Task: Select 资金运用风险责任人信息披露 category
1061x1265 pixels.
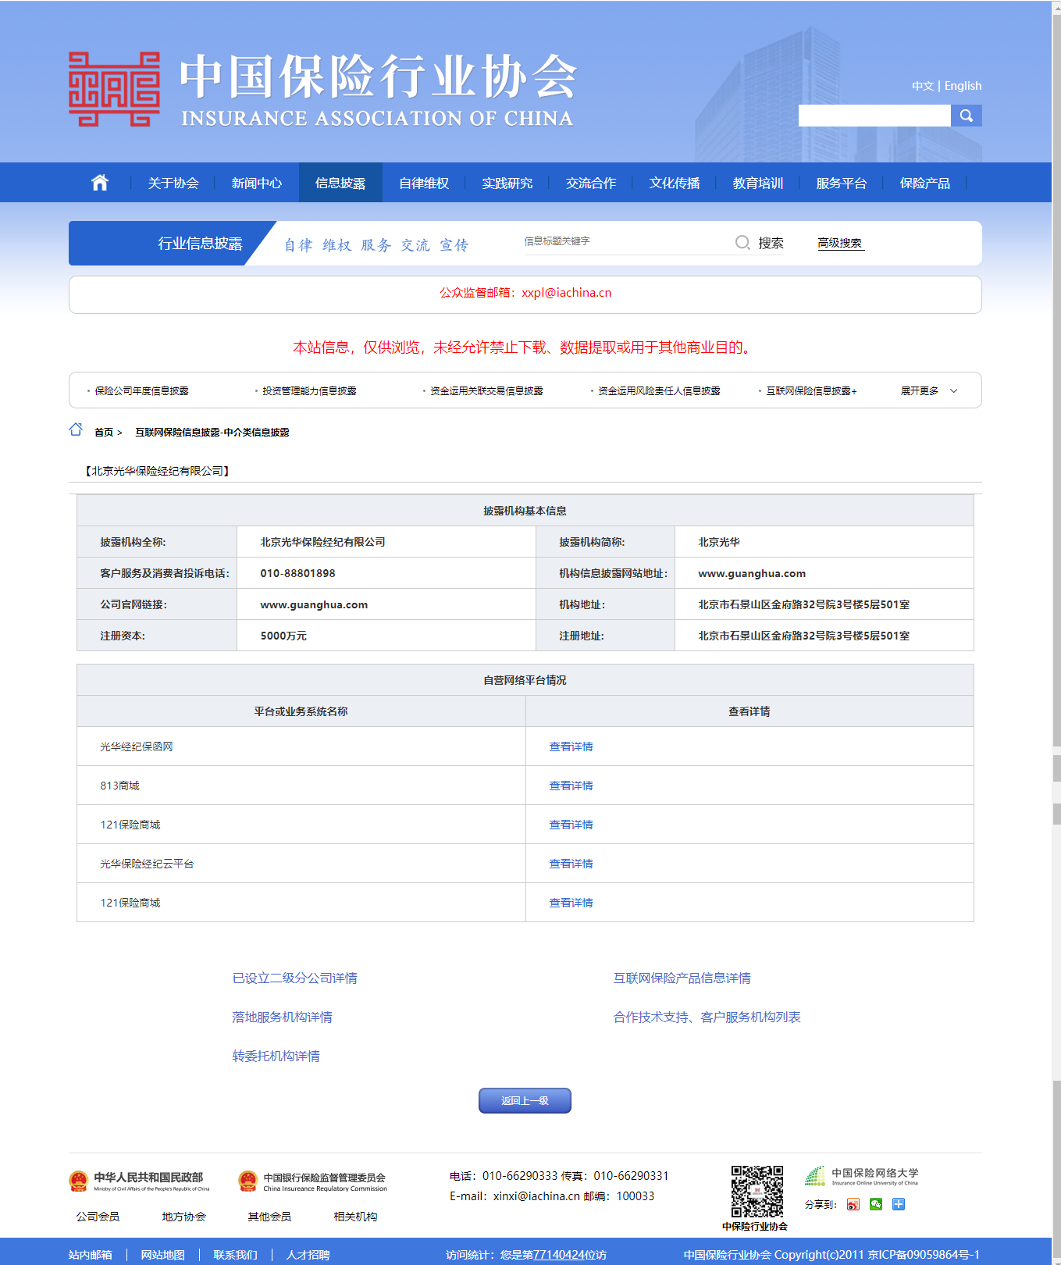Action: [659, 391]
